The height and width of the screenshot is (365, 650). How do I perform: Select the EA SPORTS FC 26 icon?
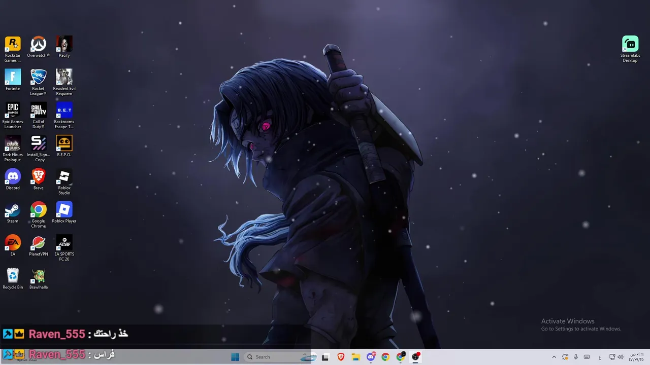pos(64,248)
